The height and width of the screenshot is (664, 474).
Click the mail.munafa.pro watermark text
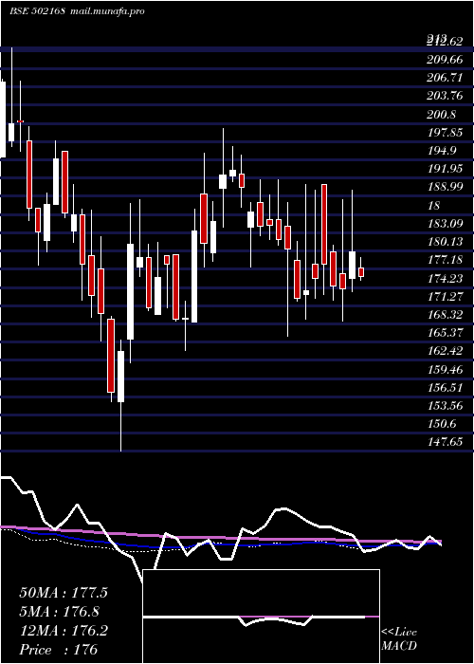coord(106,11)
